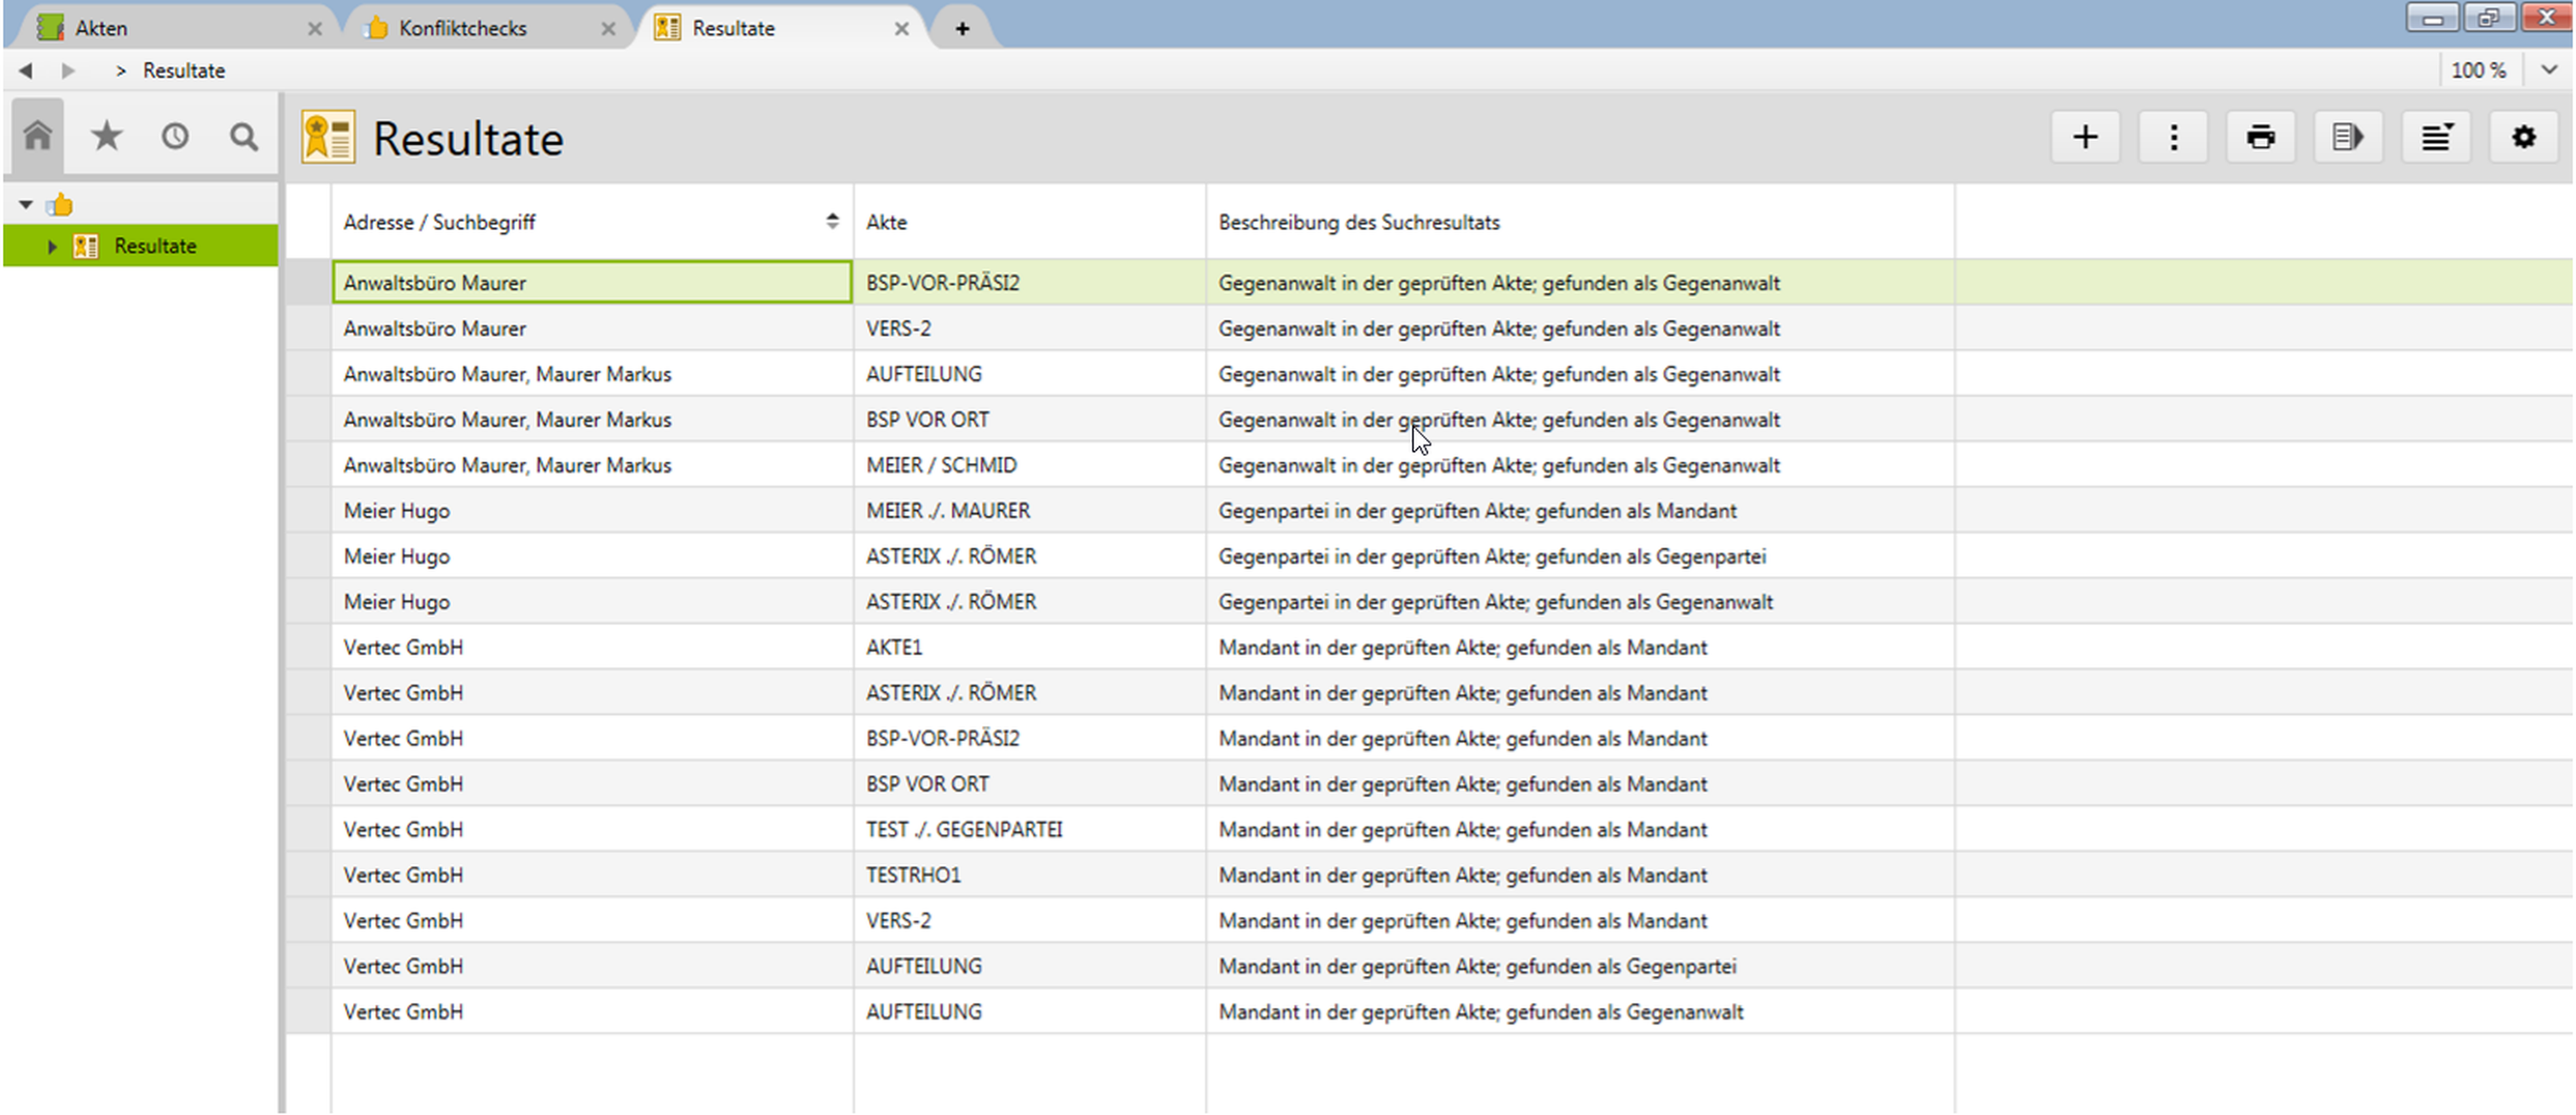Image resolution: width=2576 pixels, height=1115 pixels.
Task: Open the settings gear icon
Action: 2523,137
